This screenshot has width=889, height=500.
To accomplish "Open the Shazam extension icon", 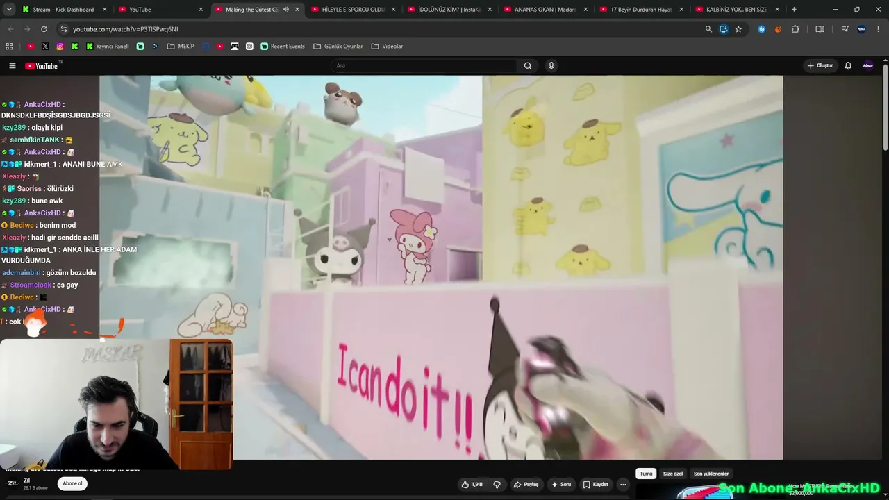I will 762,29.
